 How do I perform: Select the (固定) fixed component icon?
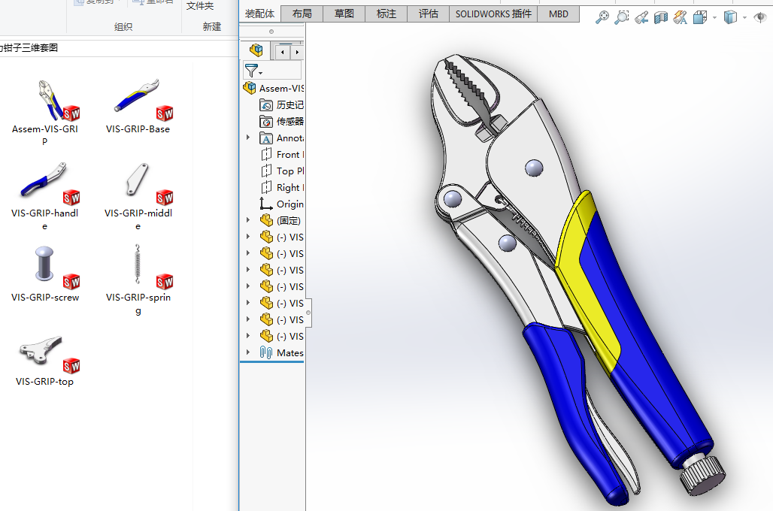coord(266,220)
